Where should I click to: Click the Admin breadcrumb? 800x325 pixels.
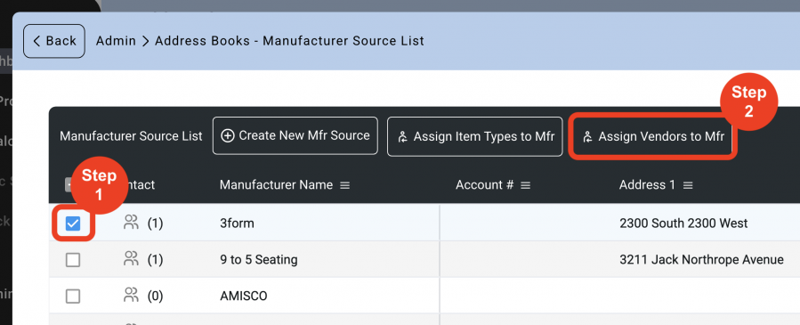pyautogui.click(x=116, y=41)
